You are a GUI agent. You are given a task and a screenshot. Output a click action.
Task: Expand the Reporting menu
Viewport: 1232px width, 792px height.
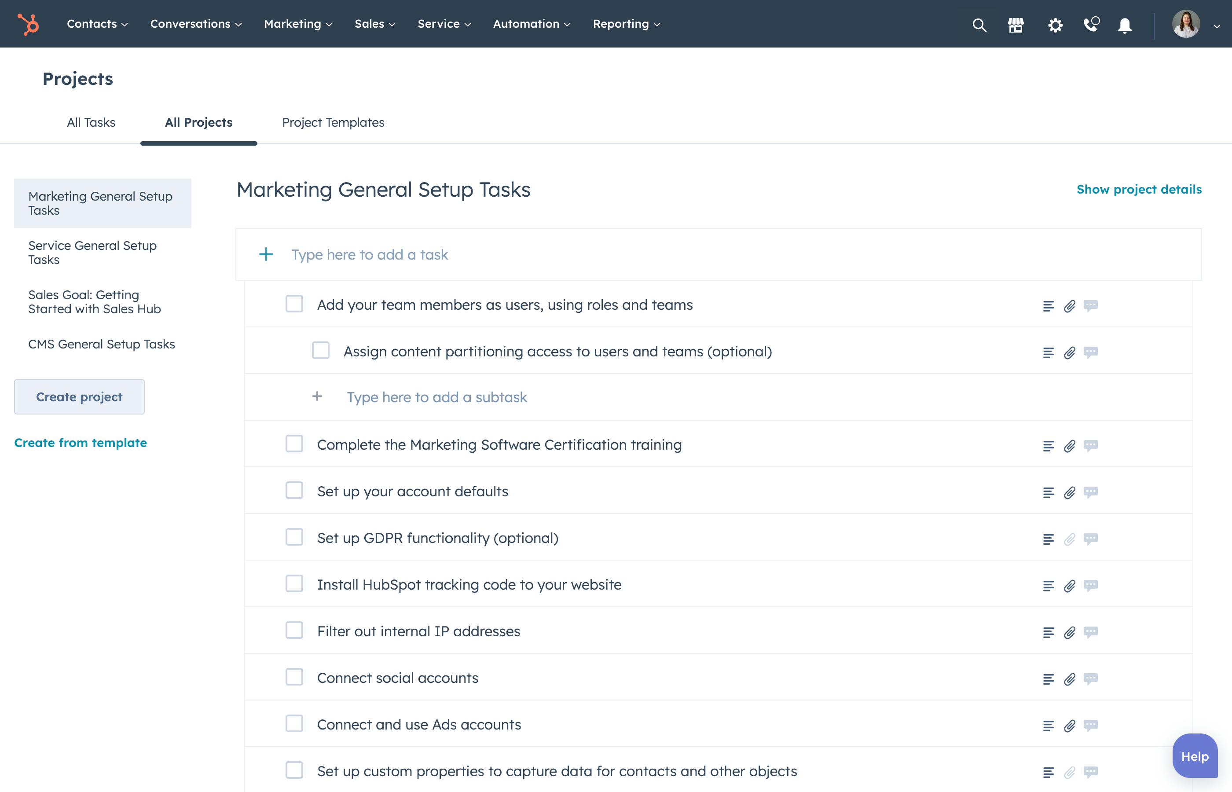click(626, 24)
